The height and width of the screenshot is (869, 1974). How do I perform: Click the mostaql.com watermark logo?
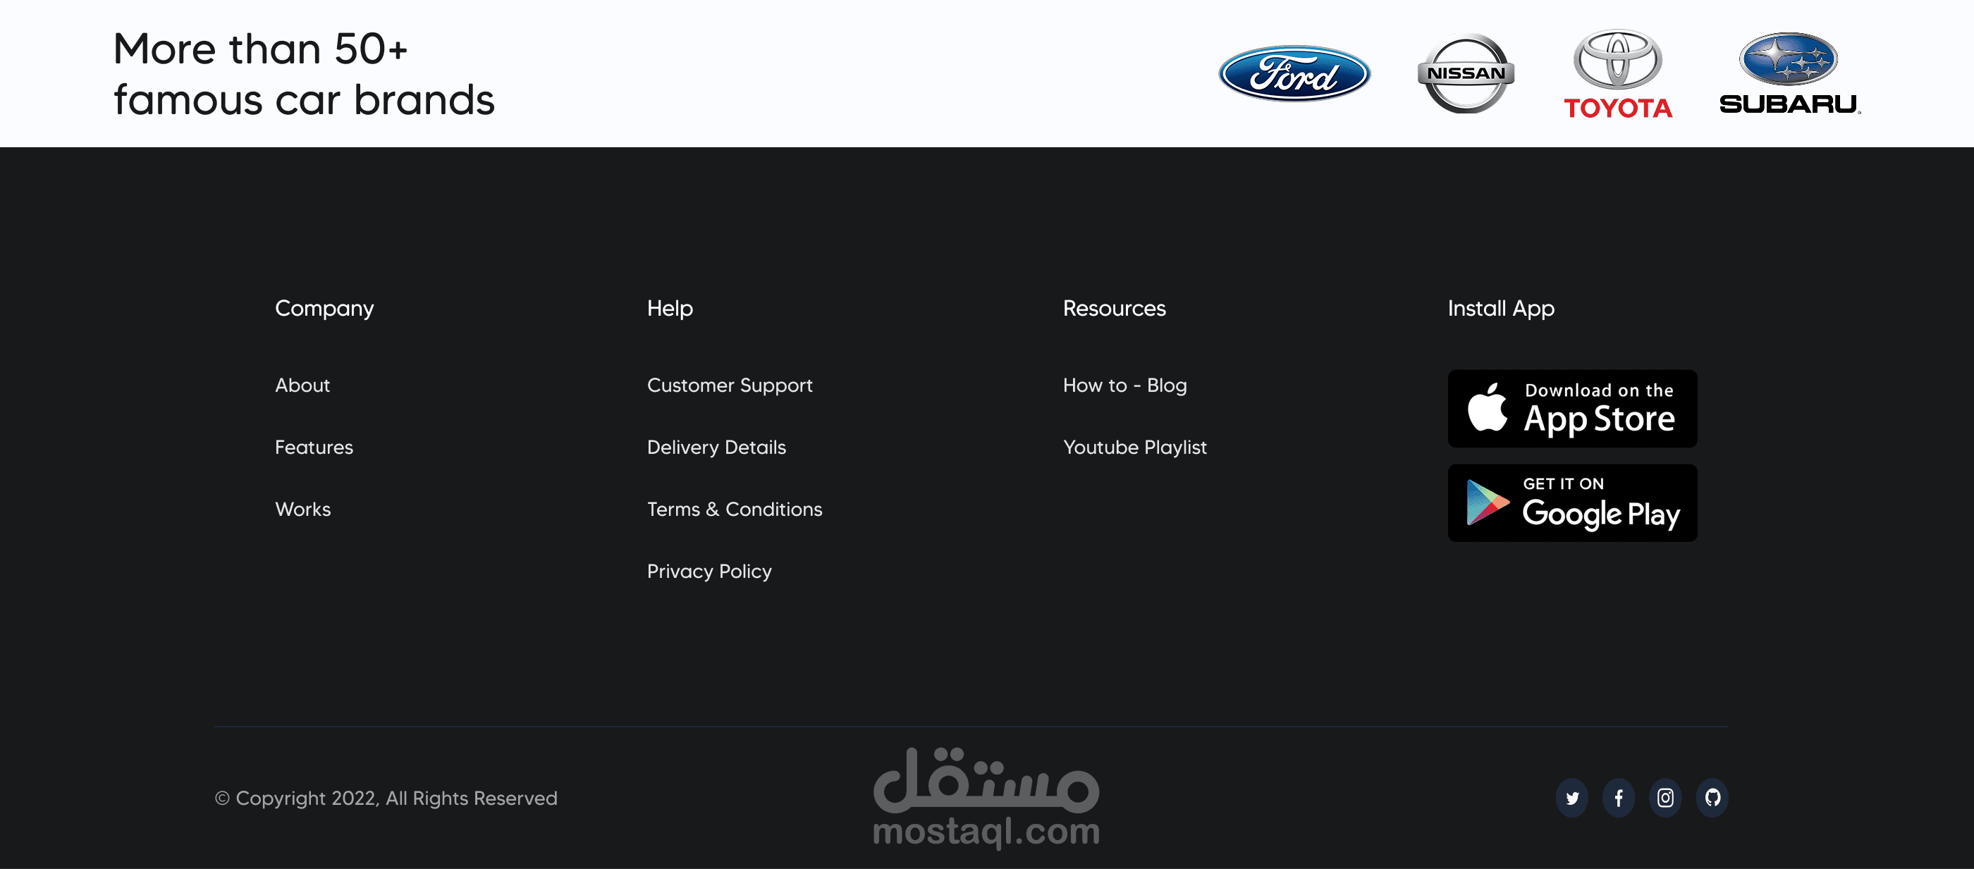coord(986,798)
